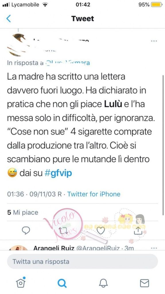Tap the Twitta una risposta field
Screen dimensions: 165x294
point(82,262)
